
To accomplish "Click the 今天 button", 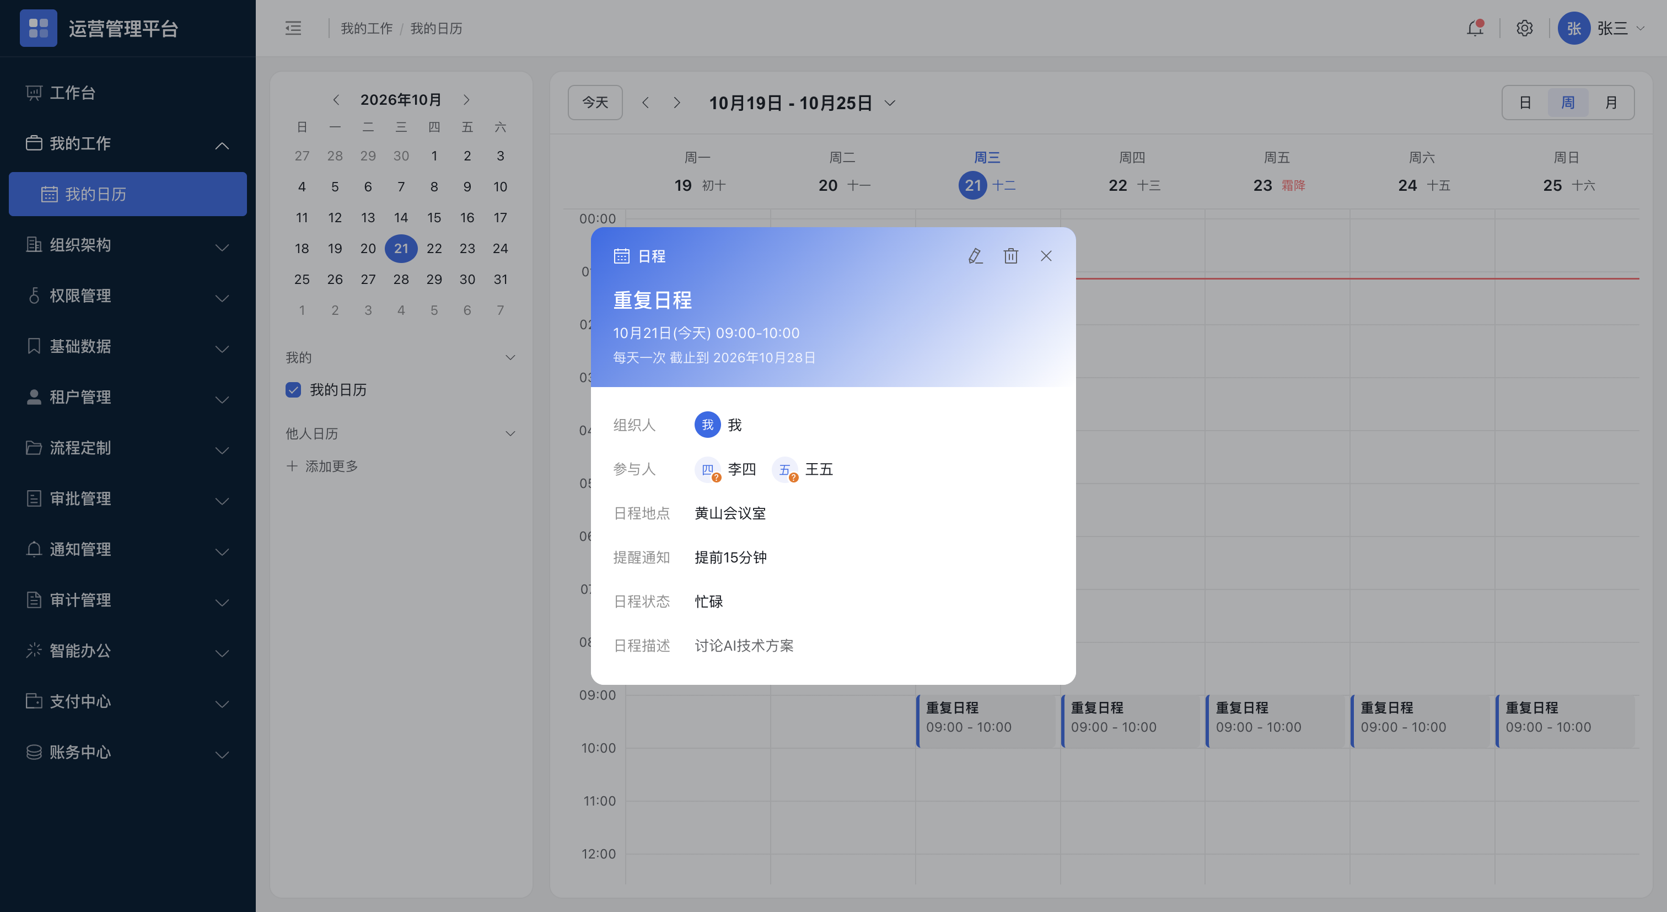I will (595, 102).
